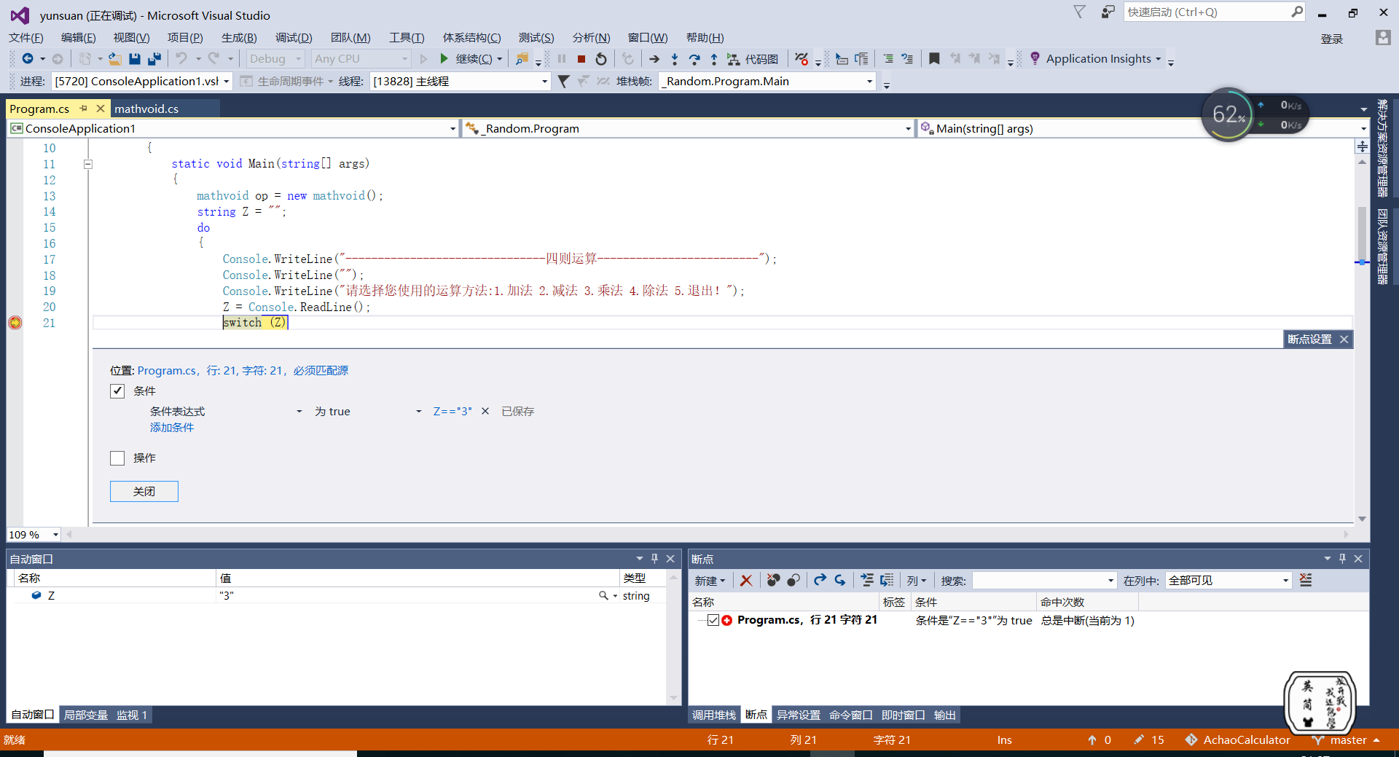Click the Import Breakpoints arrow icon
1399x757 pixels.
(x=840, y=581)
